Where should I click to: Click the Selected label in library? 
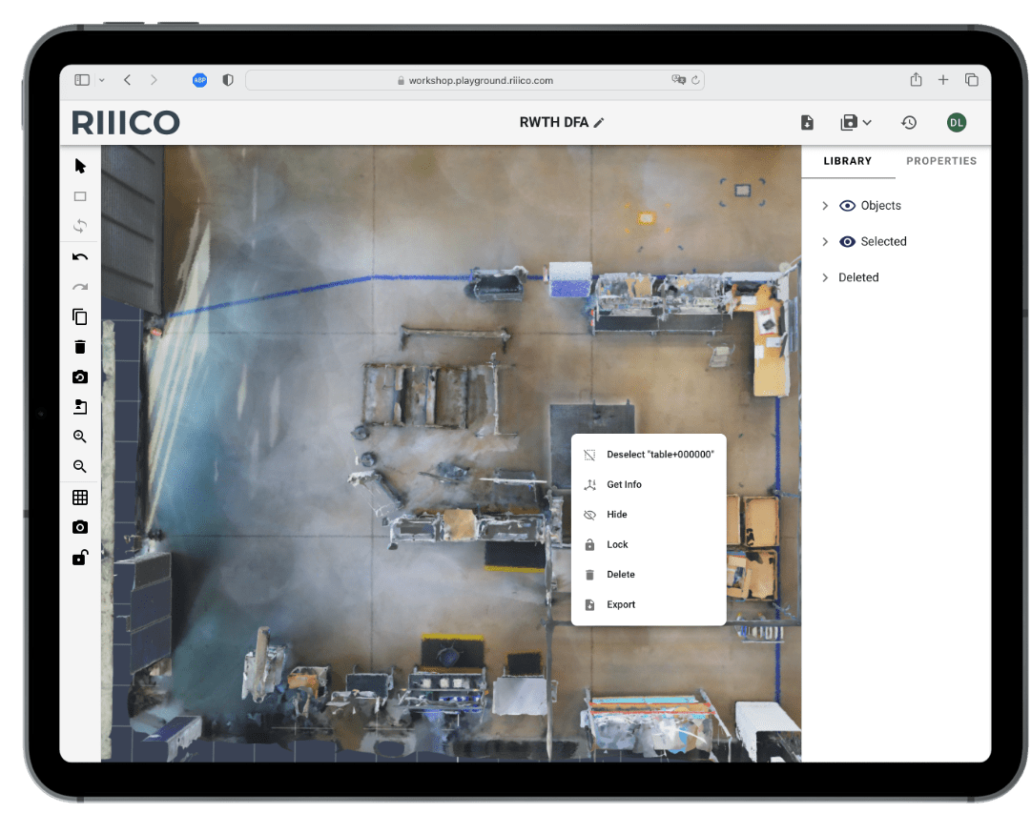[884, 242]
